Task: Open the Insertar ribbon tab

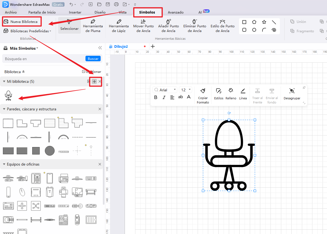Action: point(75,12)
